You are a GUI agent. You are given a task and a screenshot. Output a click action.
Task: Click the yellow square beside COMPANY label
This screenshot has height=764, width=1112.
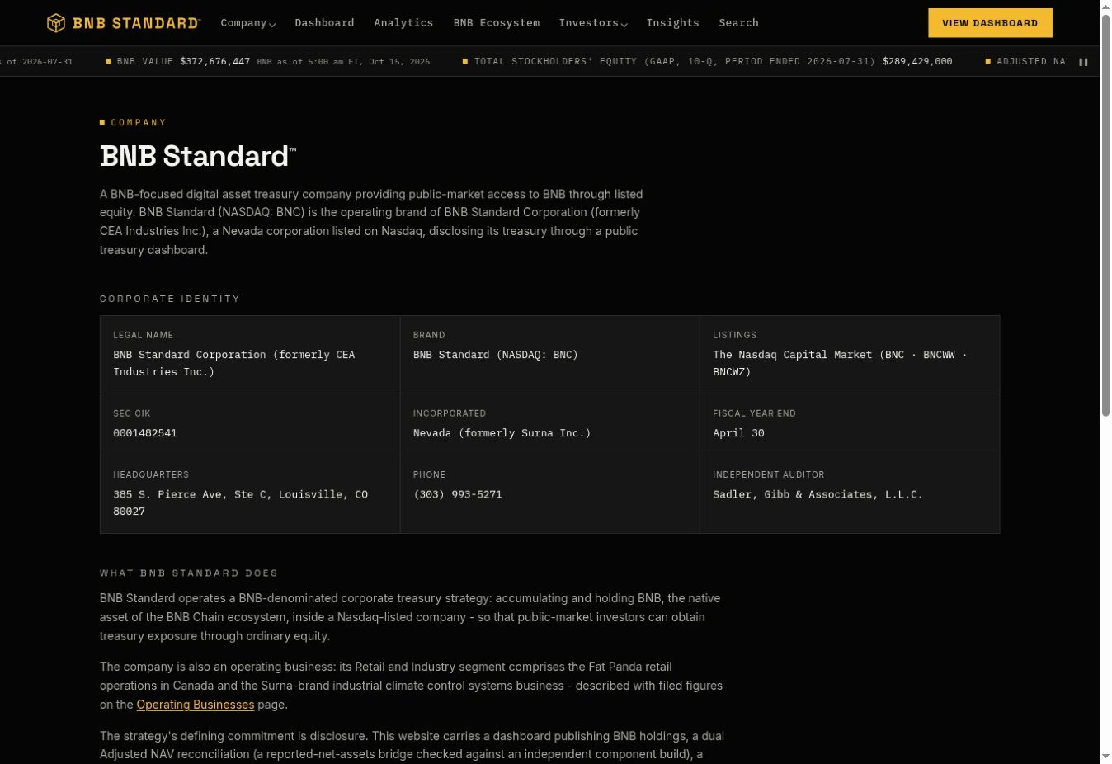(x=102, y=122)
